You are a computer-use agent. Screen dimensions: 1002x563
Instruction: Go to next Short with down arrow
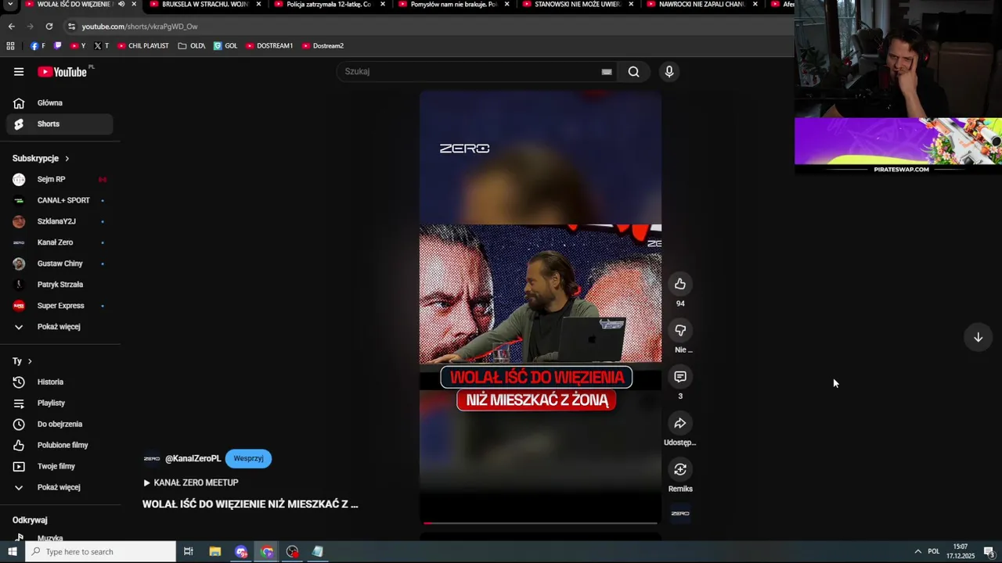978,337
